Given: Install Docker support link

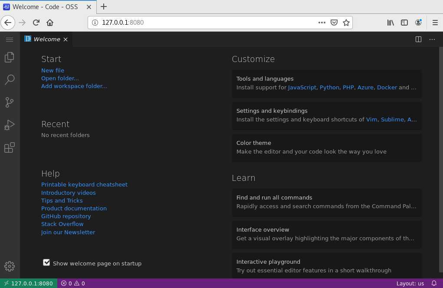Looking at the screenshot, I should pyautogui.click(x=387, y=88).
